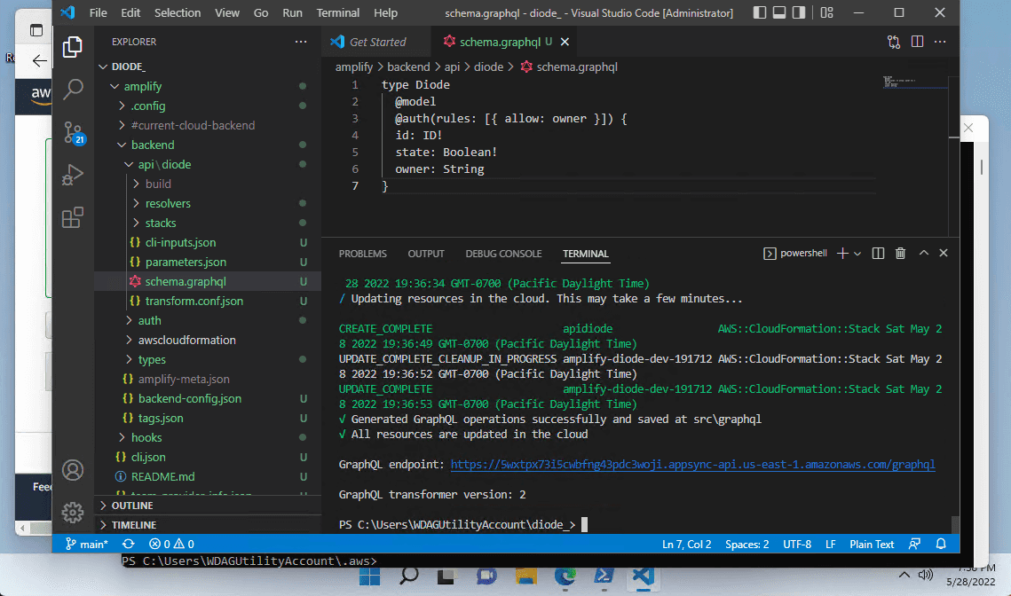Collapse the amplify folder
The height and width of the screenshot is (596, 1011).
(208, 86)
